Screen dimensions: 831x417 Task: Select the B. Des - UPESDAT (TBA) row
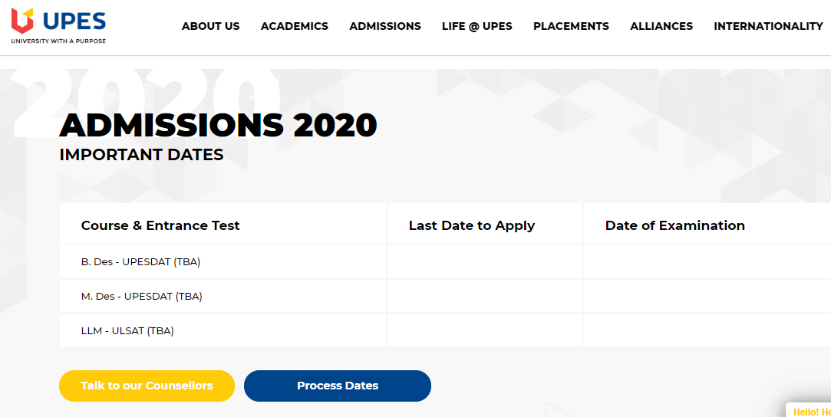pos(140,262)
